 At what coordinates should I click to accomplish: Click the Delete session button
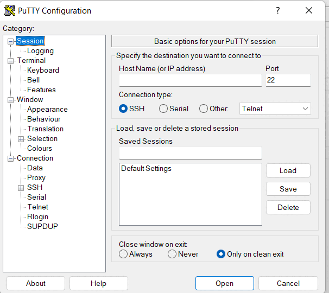coord(288,207)
